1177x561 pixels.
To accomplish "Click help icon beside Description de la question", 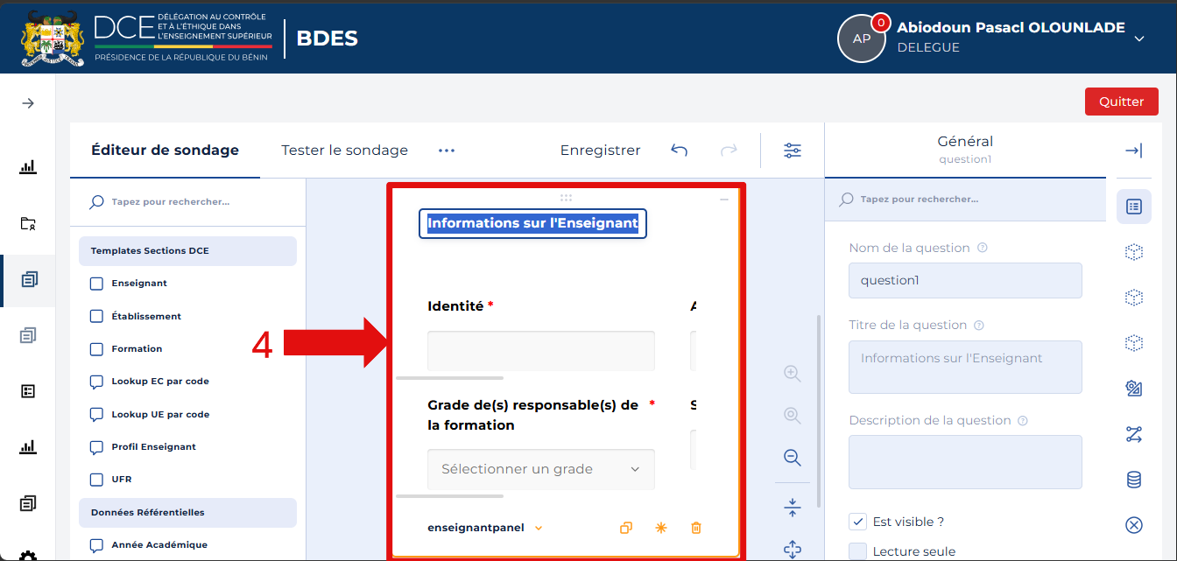I will tap(1023, 421).
